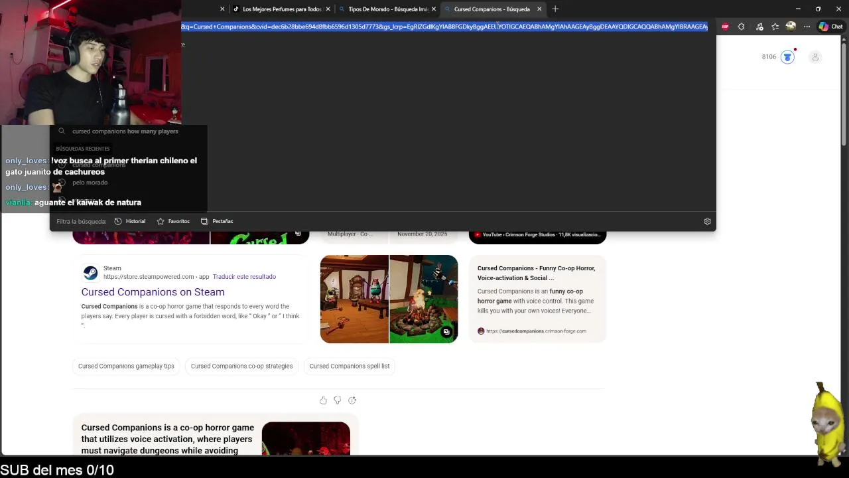Click the highlighted URL in the address bar

pos(444,27)
